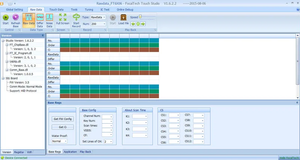Collapse the UsbXp.dll tree node
This screenshot has height=160, width=300.
coord(7,61)
